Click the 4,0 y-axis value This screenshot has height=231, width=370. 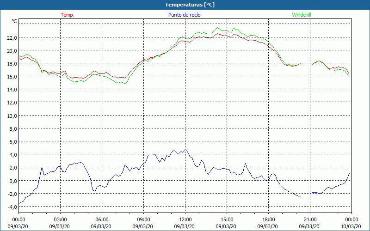tap(13, 155)
